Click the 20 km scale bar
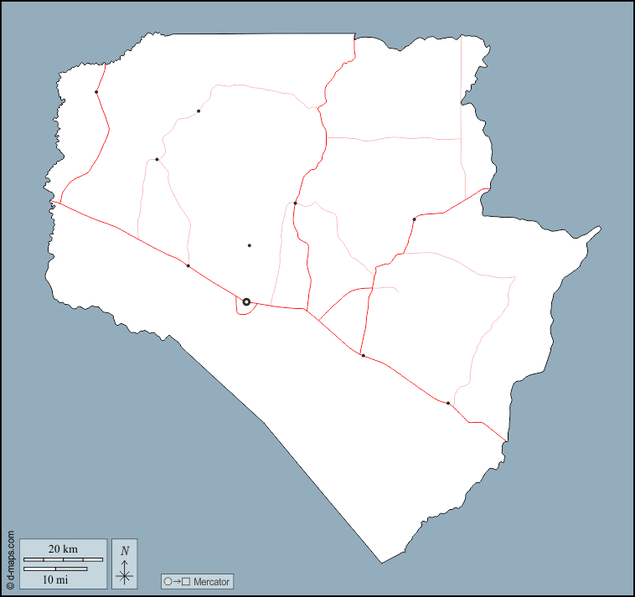This screenshot has width=635, height=597. tap(63, 558)
